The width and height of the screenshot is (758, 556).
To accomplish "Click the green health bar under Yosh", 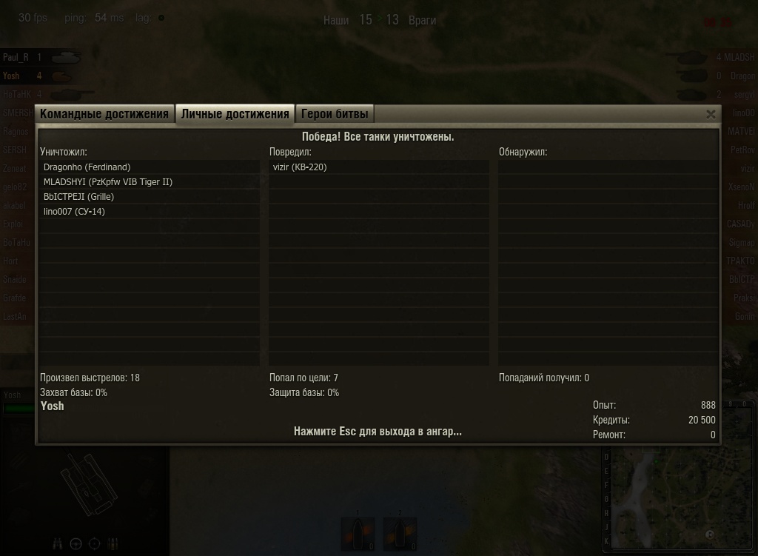I will pyautogui.click(x=19, y=409).
